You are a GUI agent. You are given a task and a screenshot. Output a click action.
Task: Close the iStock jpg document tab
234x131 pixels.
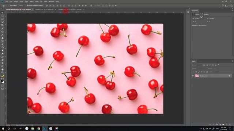tap(32, 9)
